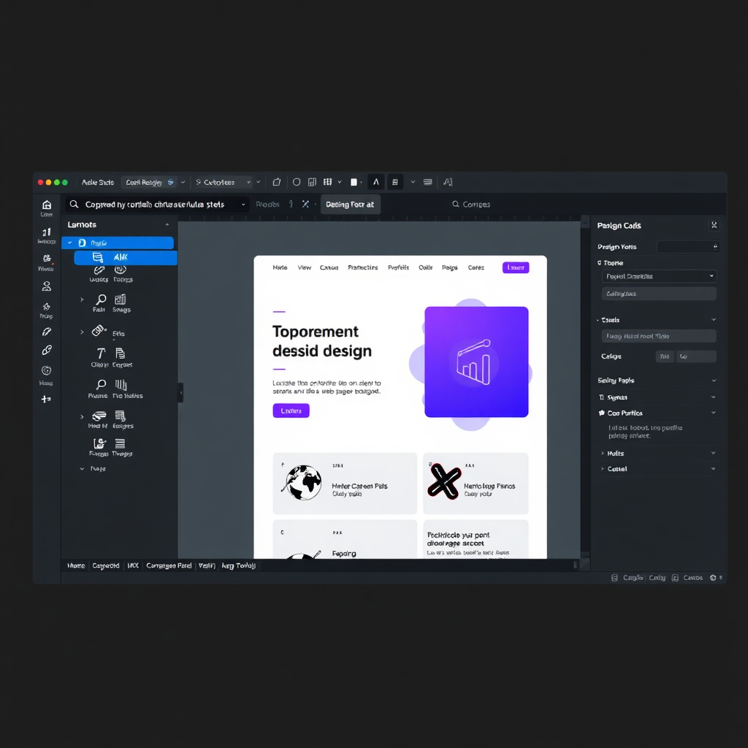Select the circle shape tool in the toolbar
The width and height of the screenshot is (748, 748).
[x=296, y=182]
